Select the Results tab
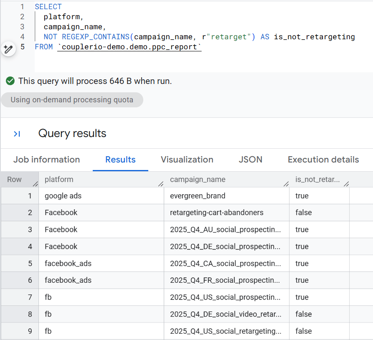This screenshot has width=373, height=340. tap(120, 160)
